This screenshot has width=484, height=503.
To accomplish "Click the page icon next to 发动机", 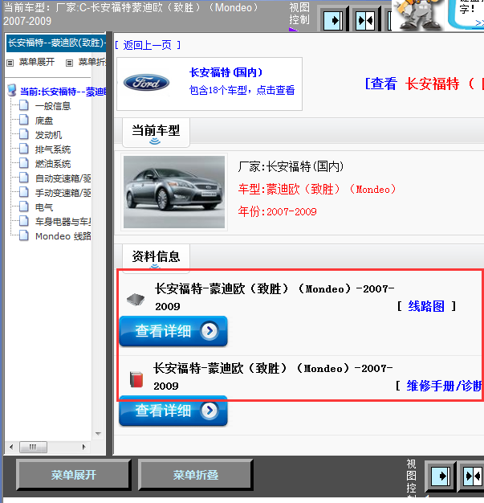I will (24, 134).
